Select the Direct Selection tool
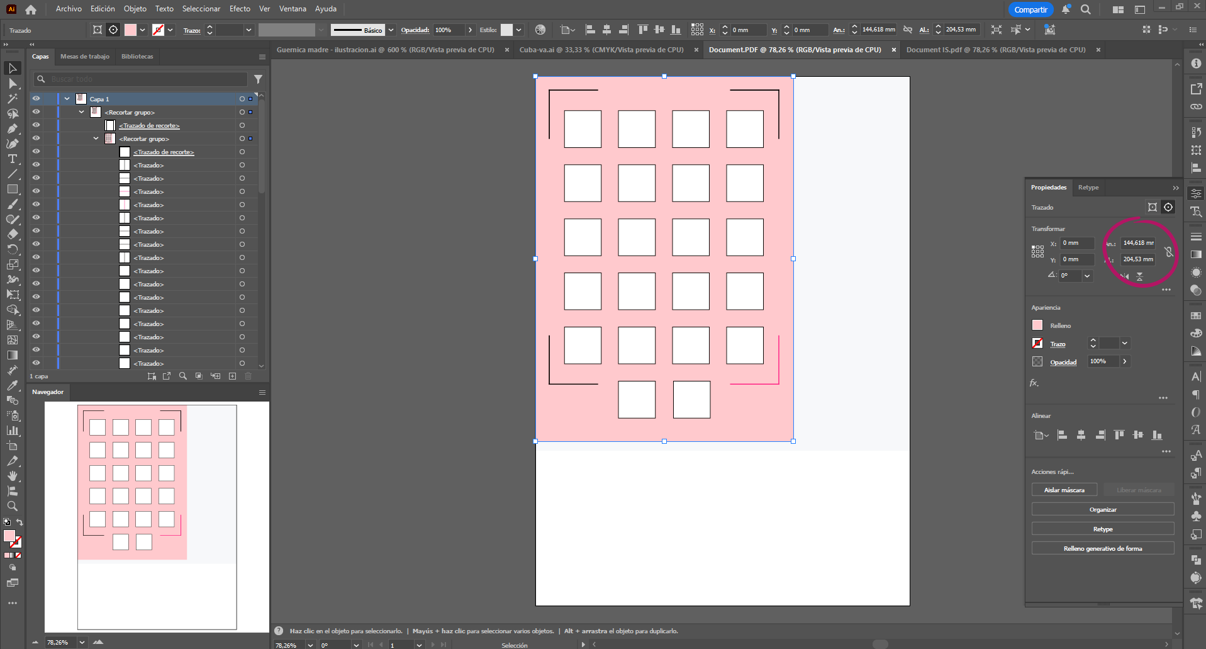This screenshot has height=649, width=1206. [x=12, y=83]
